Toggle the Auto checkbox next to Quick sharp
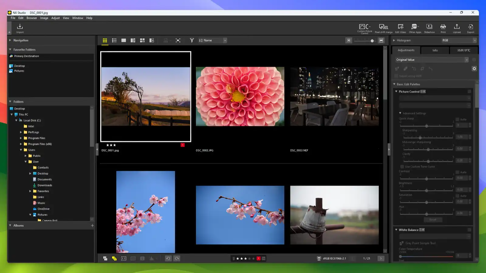 tap(457, 119)
